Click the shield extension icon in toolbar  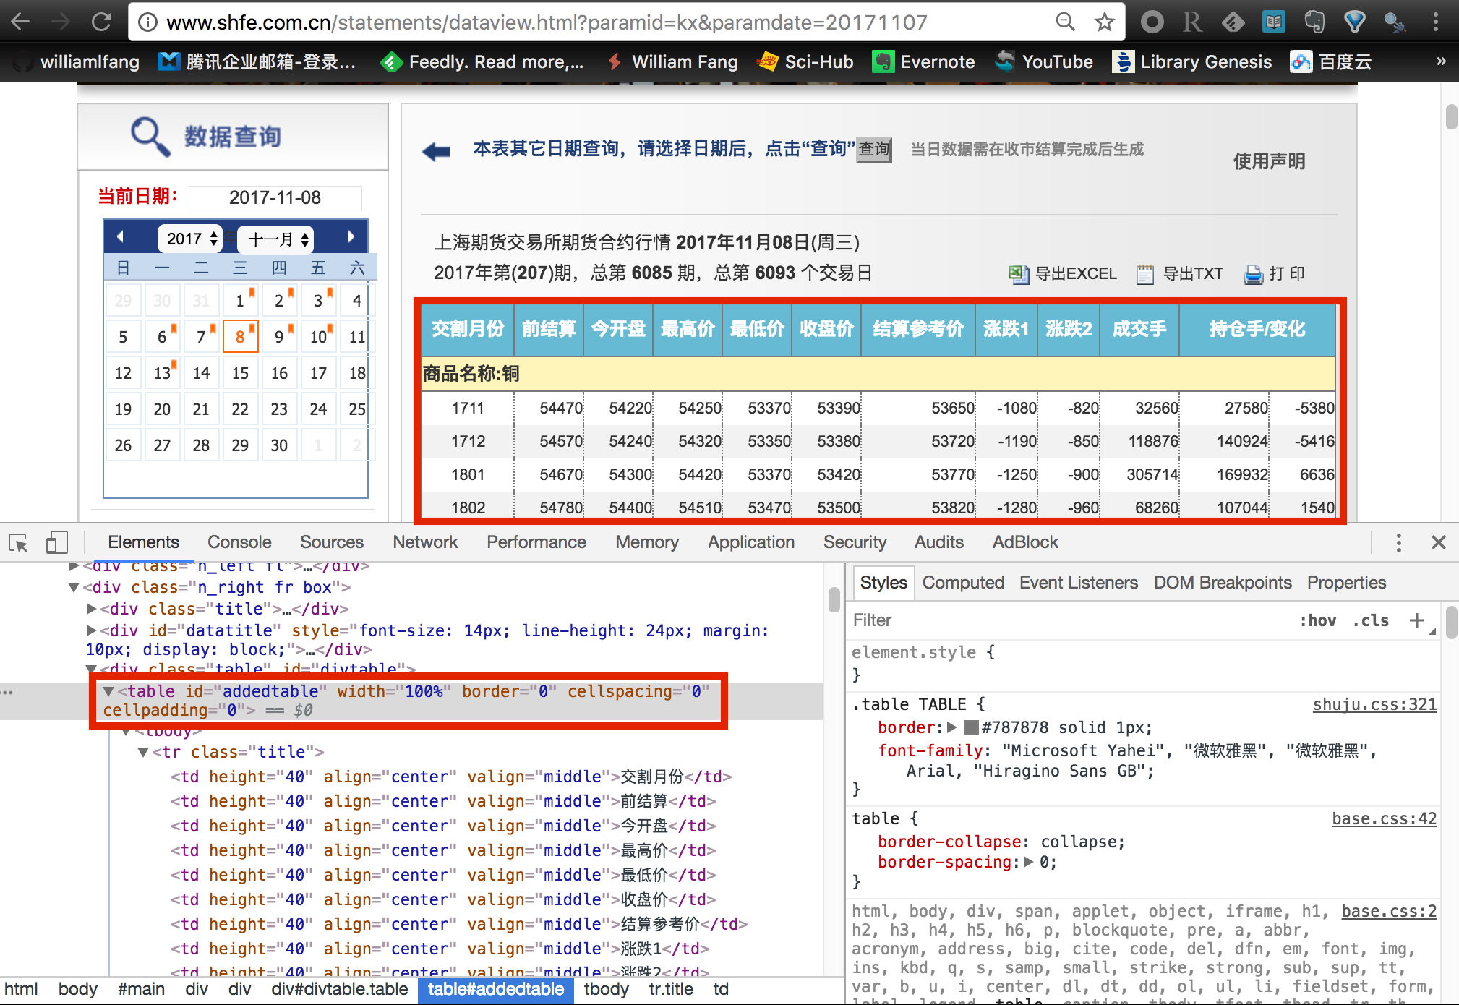(x=1355, y=22)
